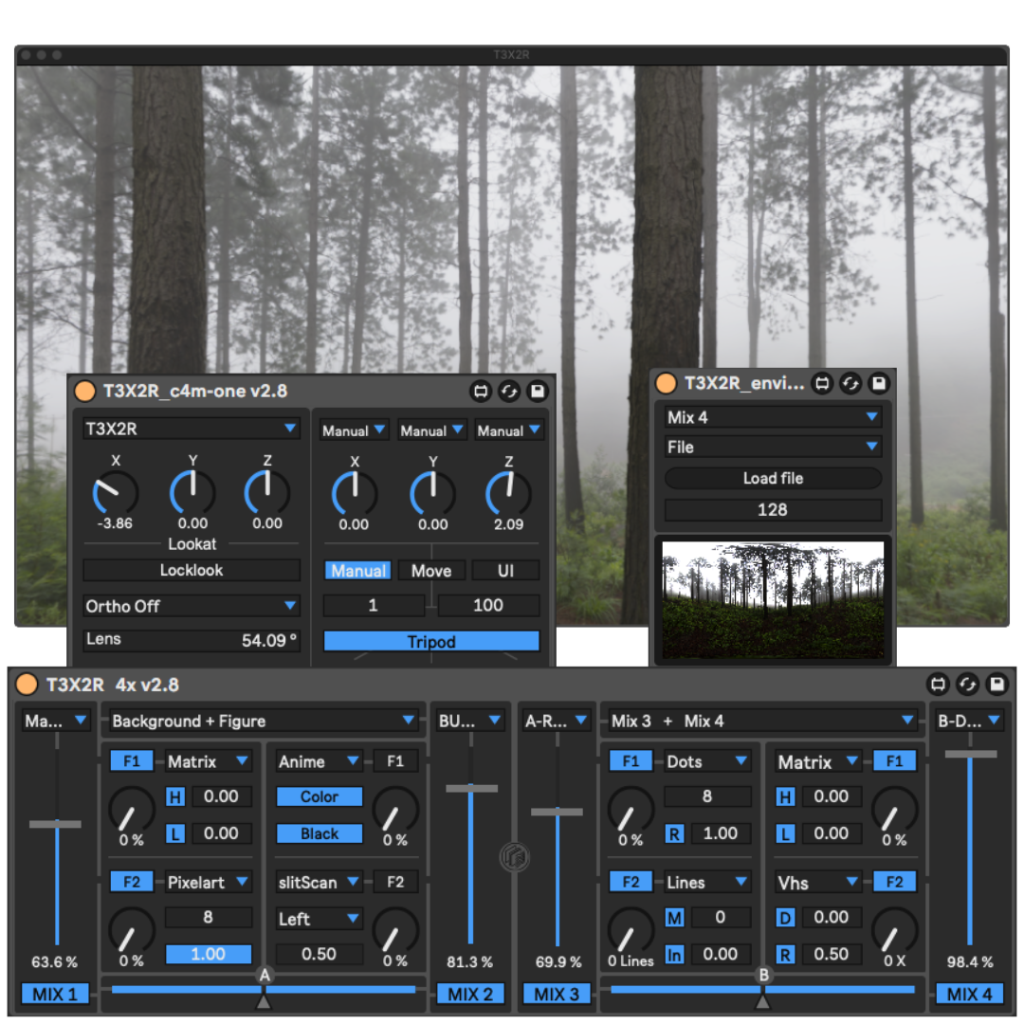1024x1024 pixels.
Task: Click hot-swap arrows icon on T3X2R 4x header
Action: point(967,685)
